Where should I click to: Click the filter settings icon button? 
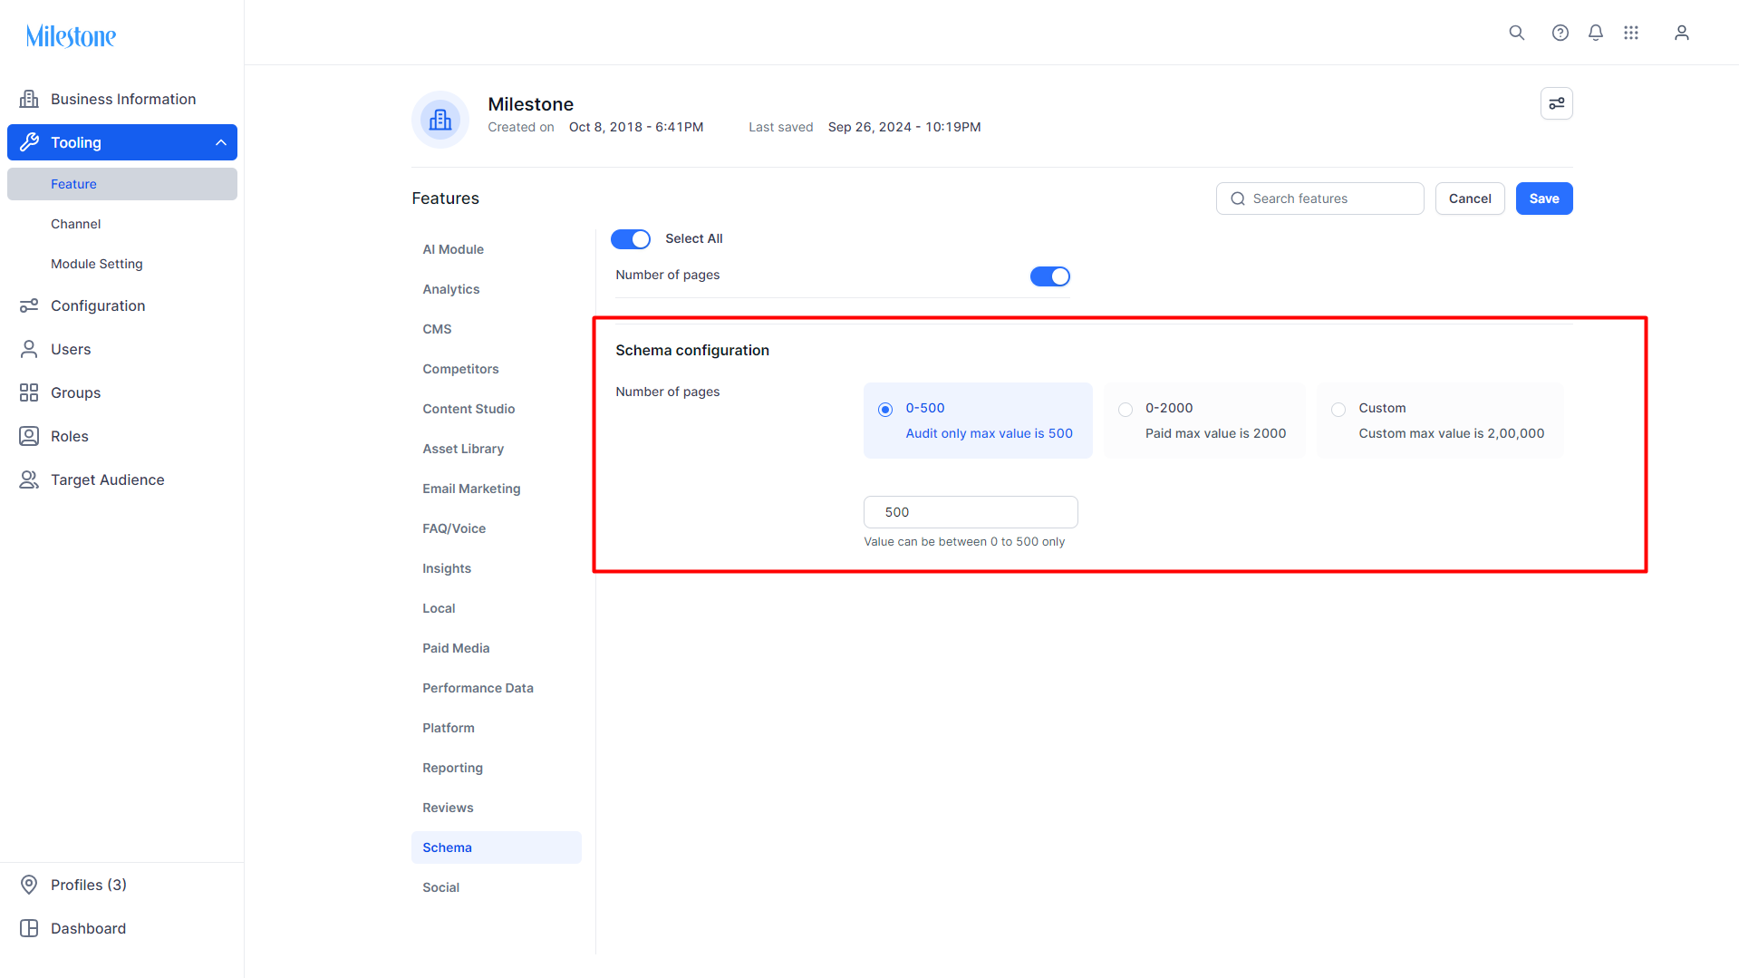(x=1557, y=103)
